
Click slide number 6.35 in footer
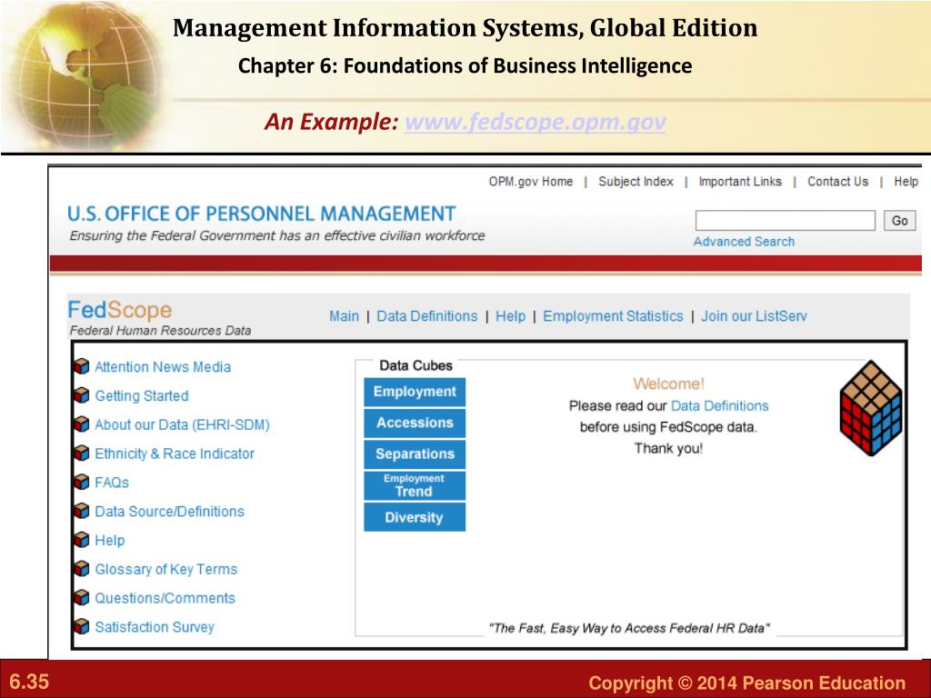[x=29, y=682]
